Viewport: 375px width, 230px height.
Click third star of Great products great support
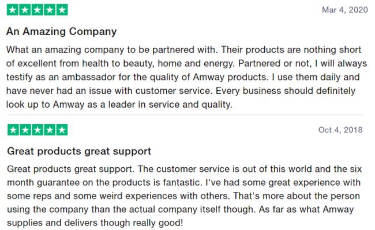click(x=37, y=130)
